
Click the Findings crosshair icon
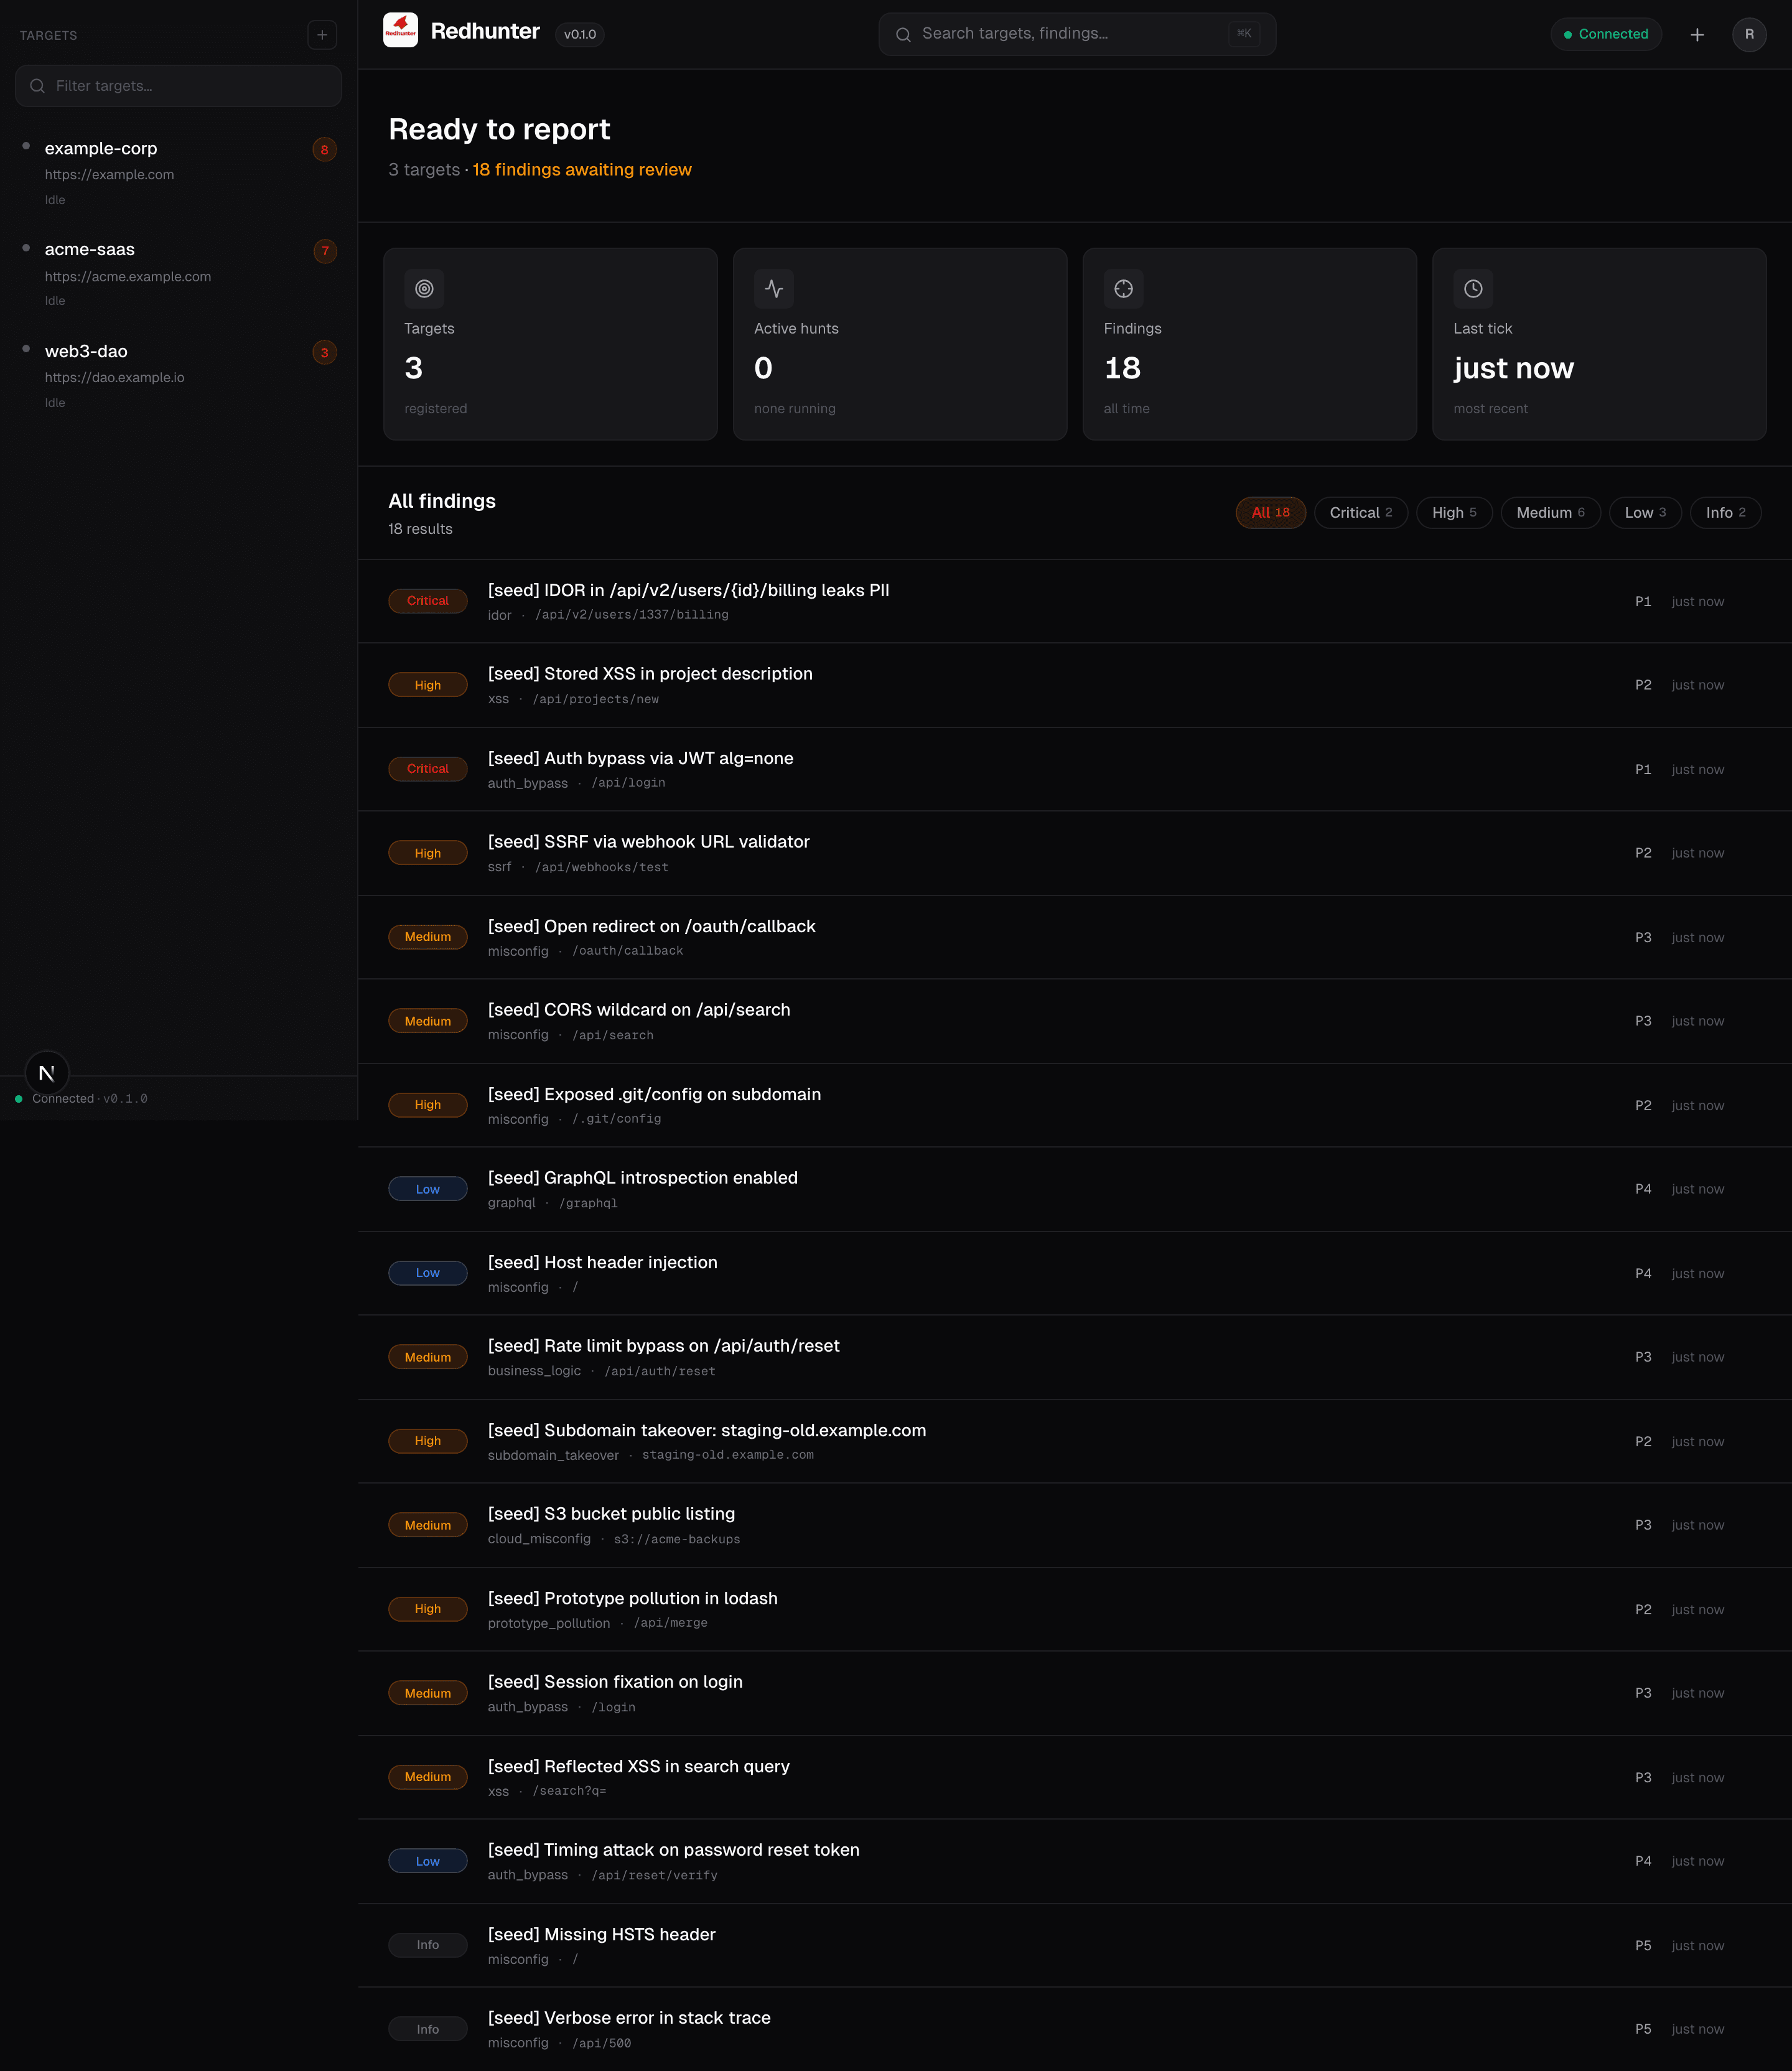1124,289
